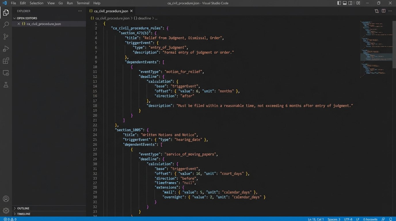
Task: Toggle the primary side bar layout button
Action: pos(339,3)
